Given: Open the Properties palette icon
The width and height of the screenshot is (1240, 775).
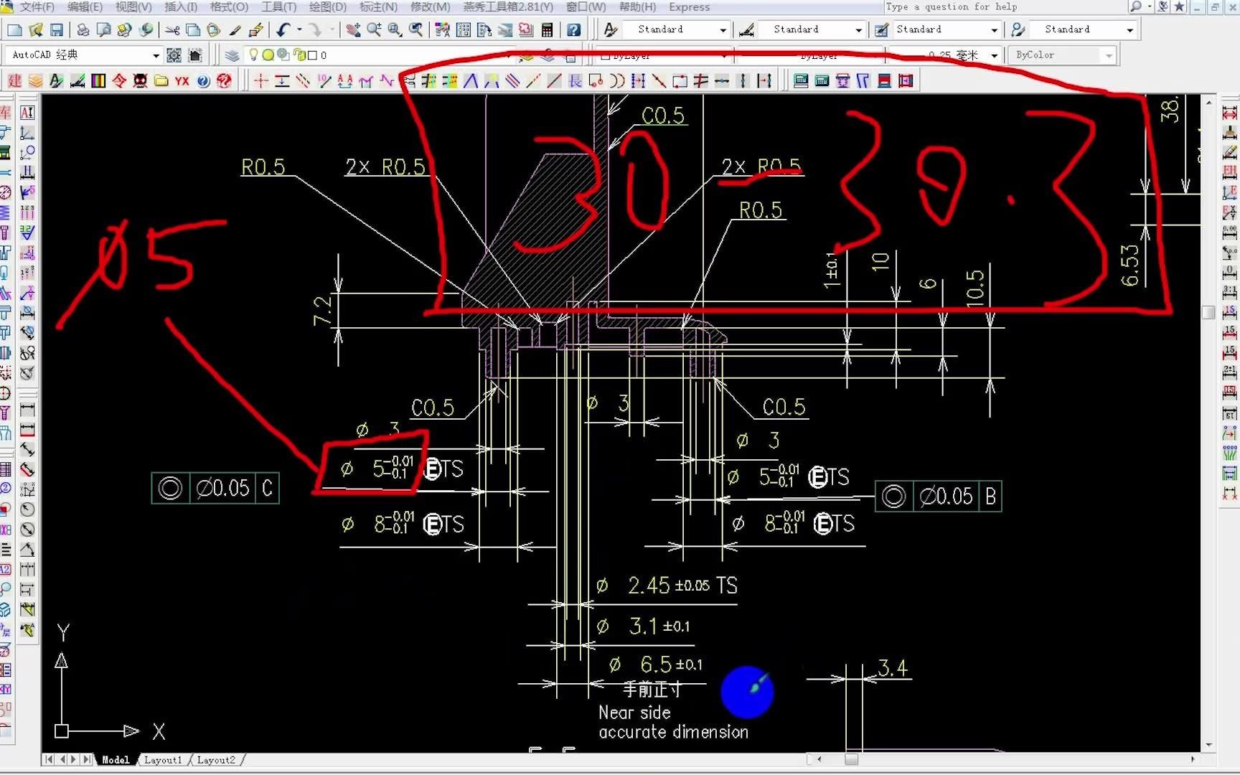Looking at the screenshot, I should [x=443, y=29].
